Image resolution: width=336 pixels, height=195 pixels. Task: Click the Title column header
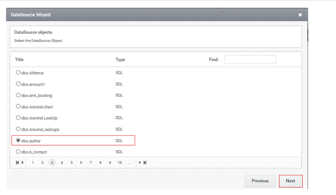[19, 60]
